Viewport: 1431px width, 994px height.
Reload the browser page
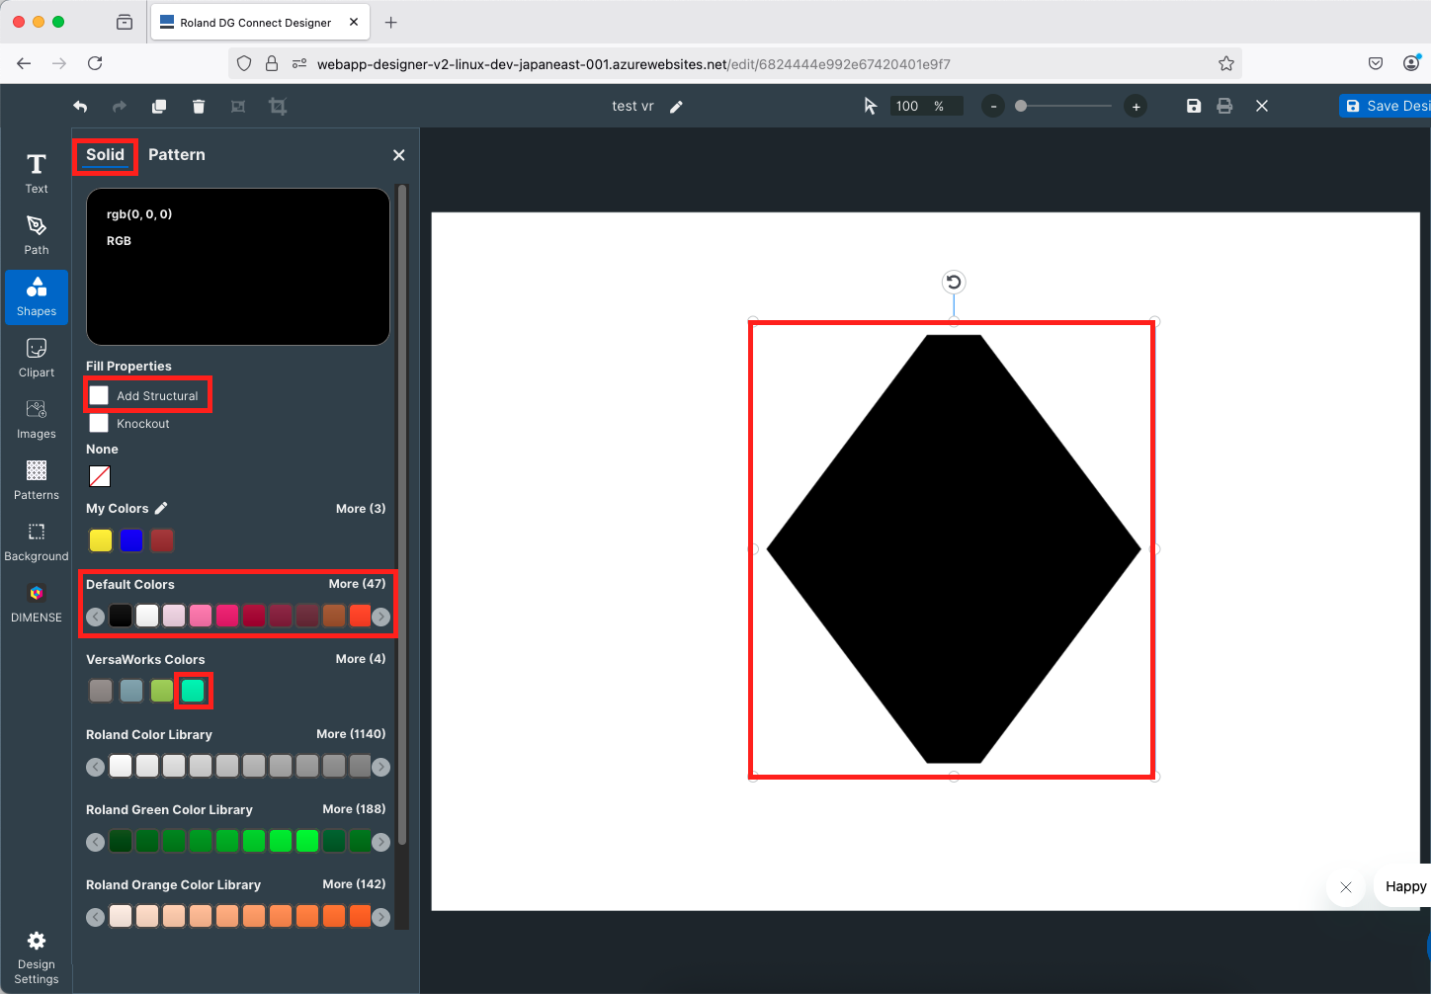pyautogui.click(x=95, y=63)
